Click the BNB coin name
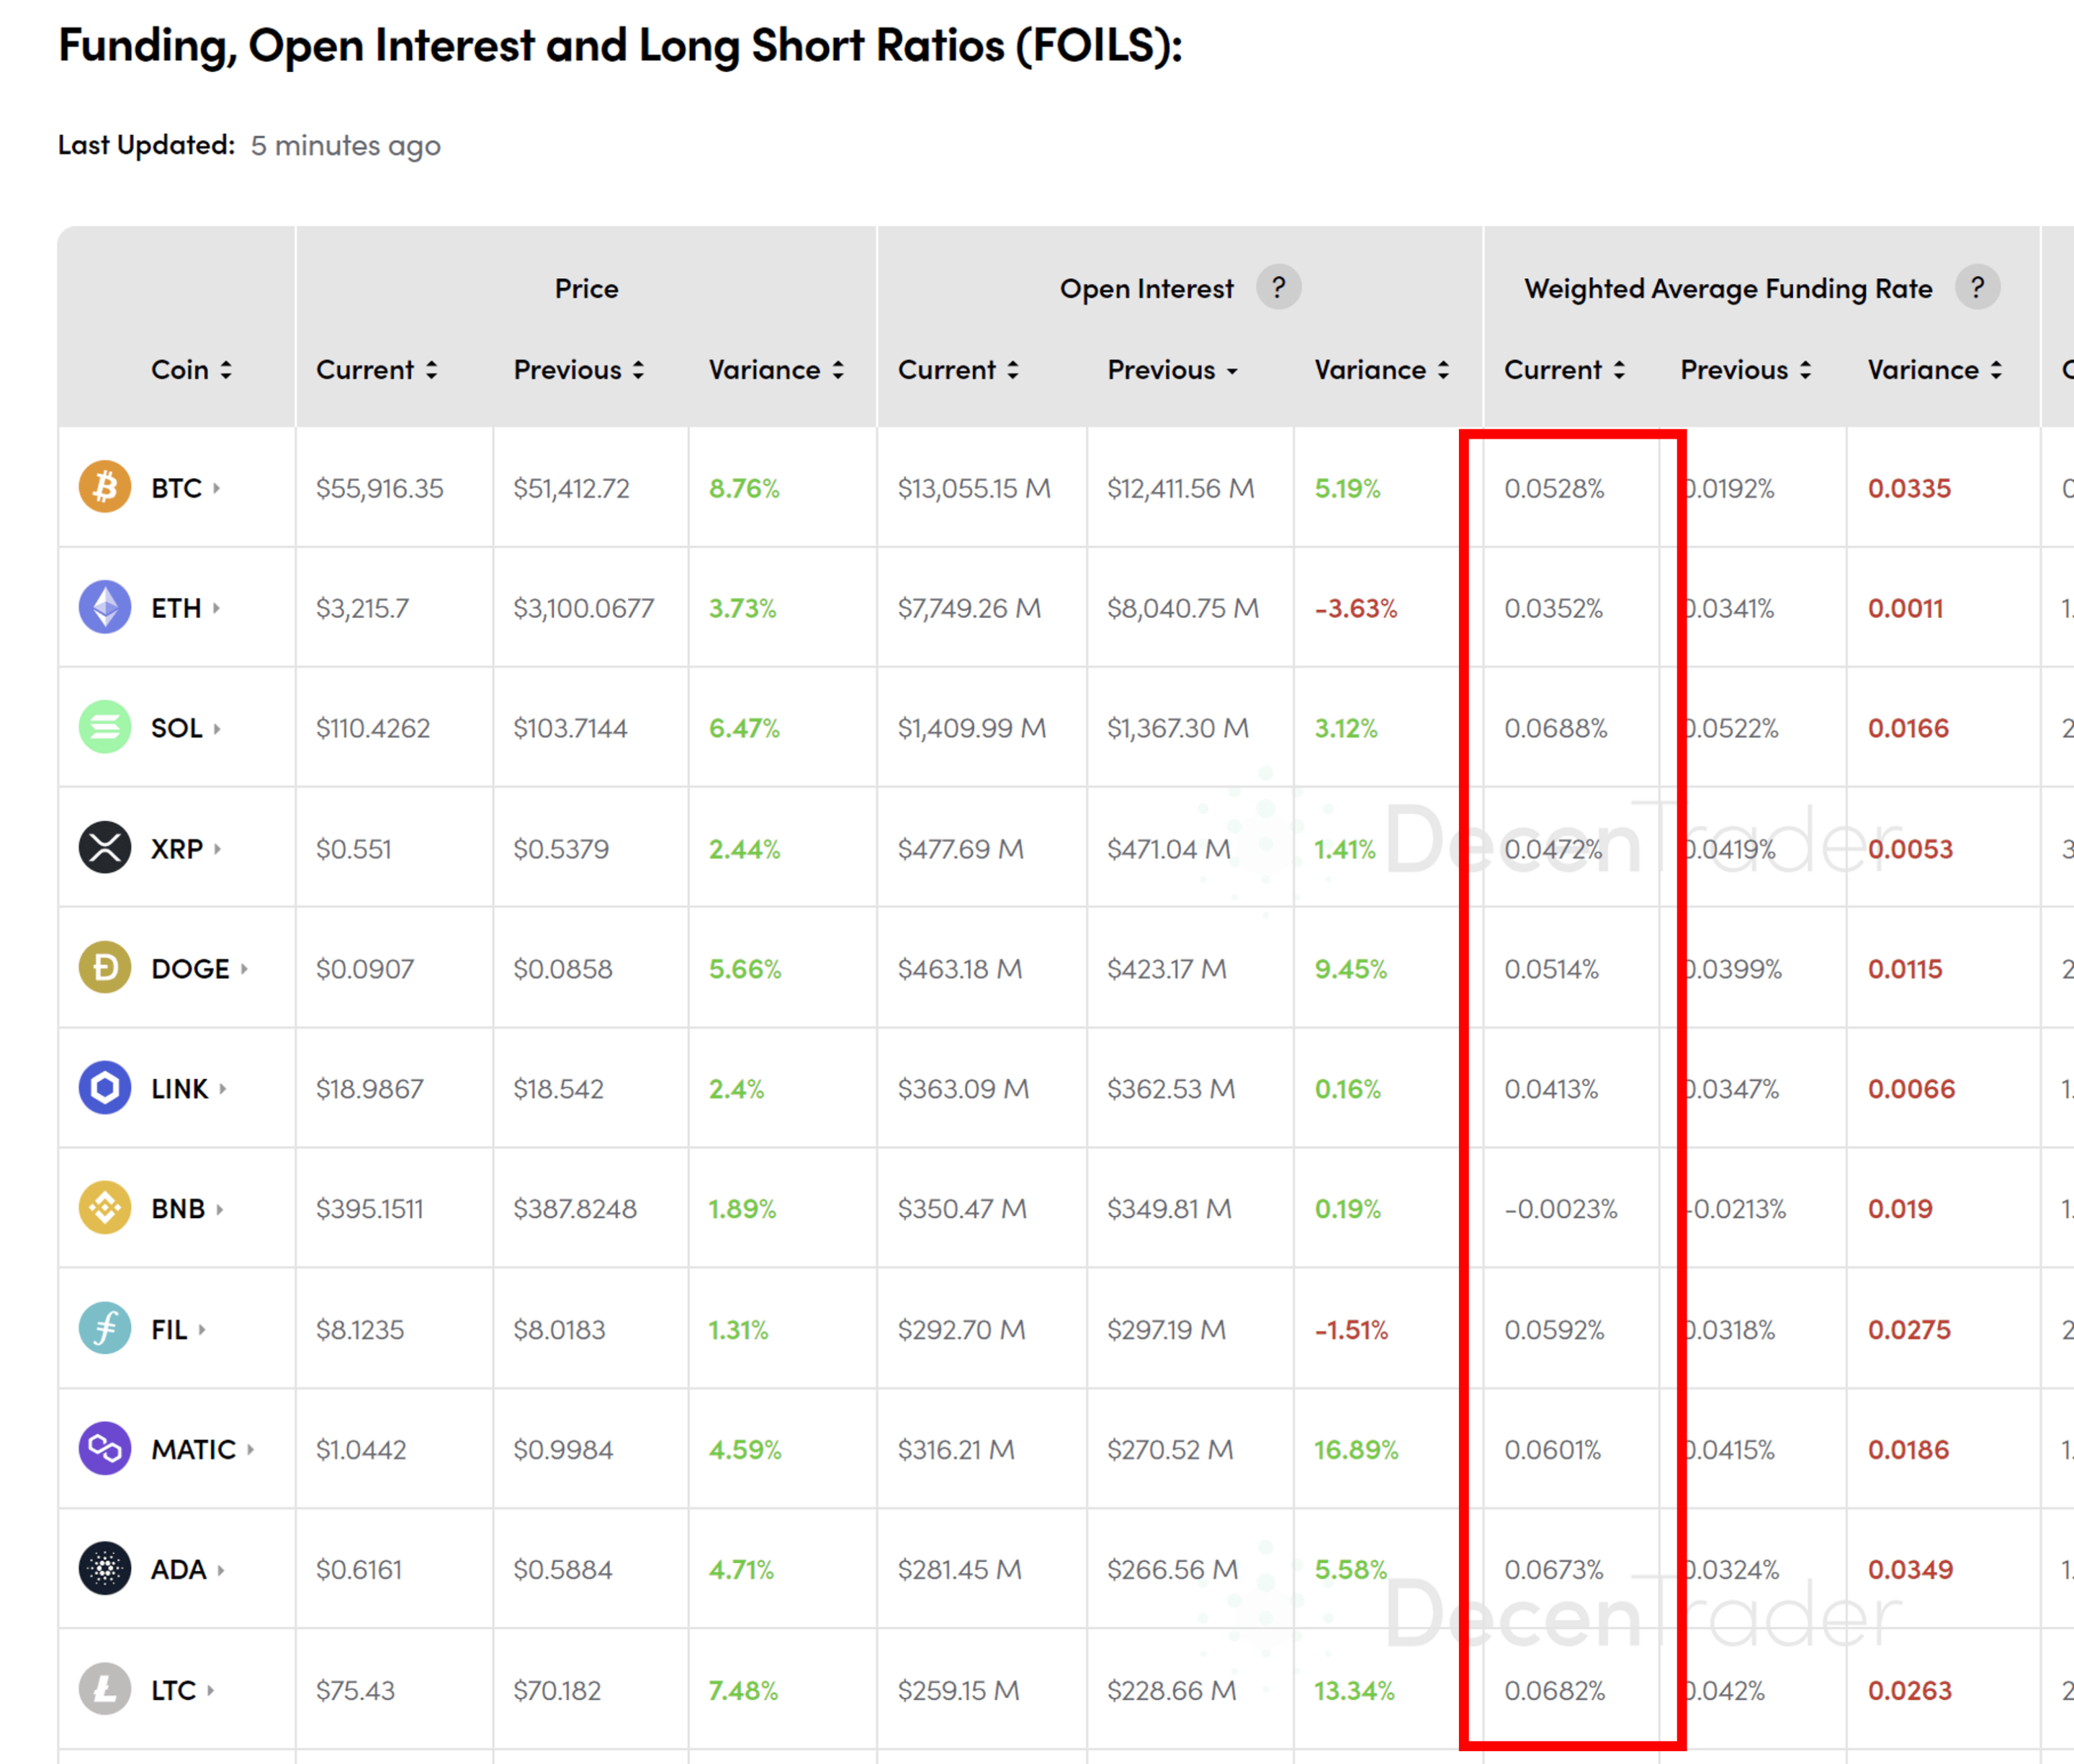 [x=177, y=1209]
